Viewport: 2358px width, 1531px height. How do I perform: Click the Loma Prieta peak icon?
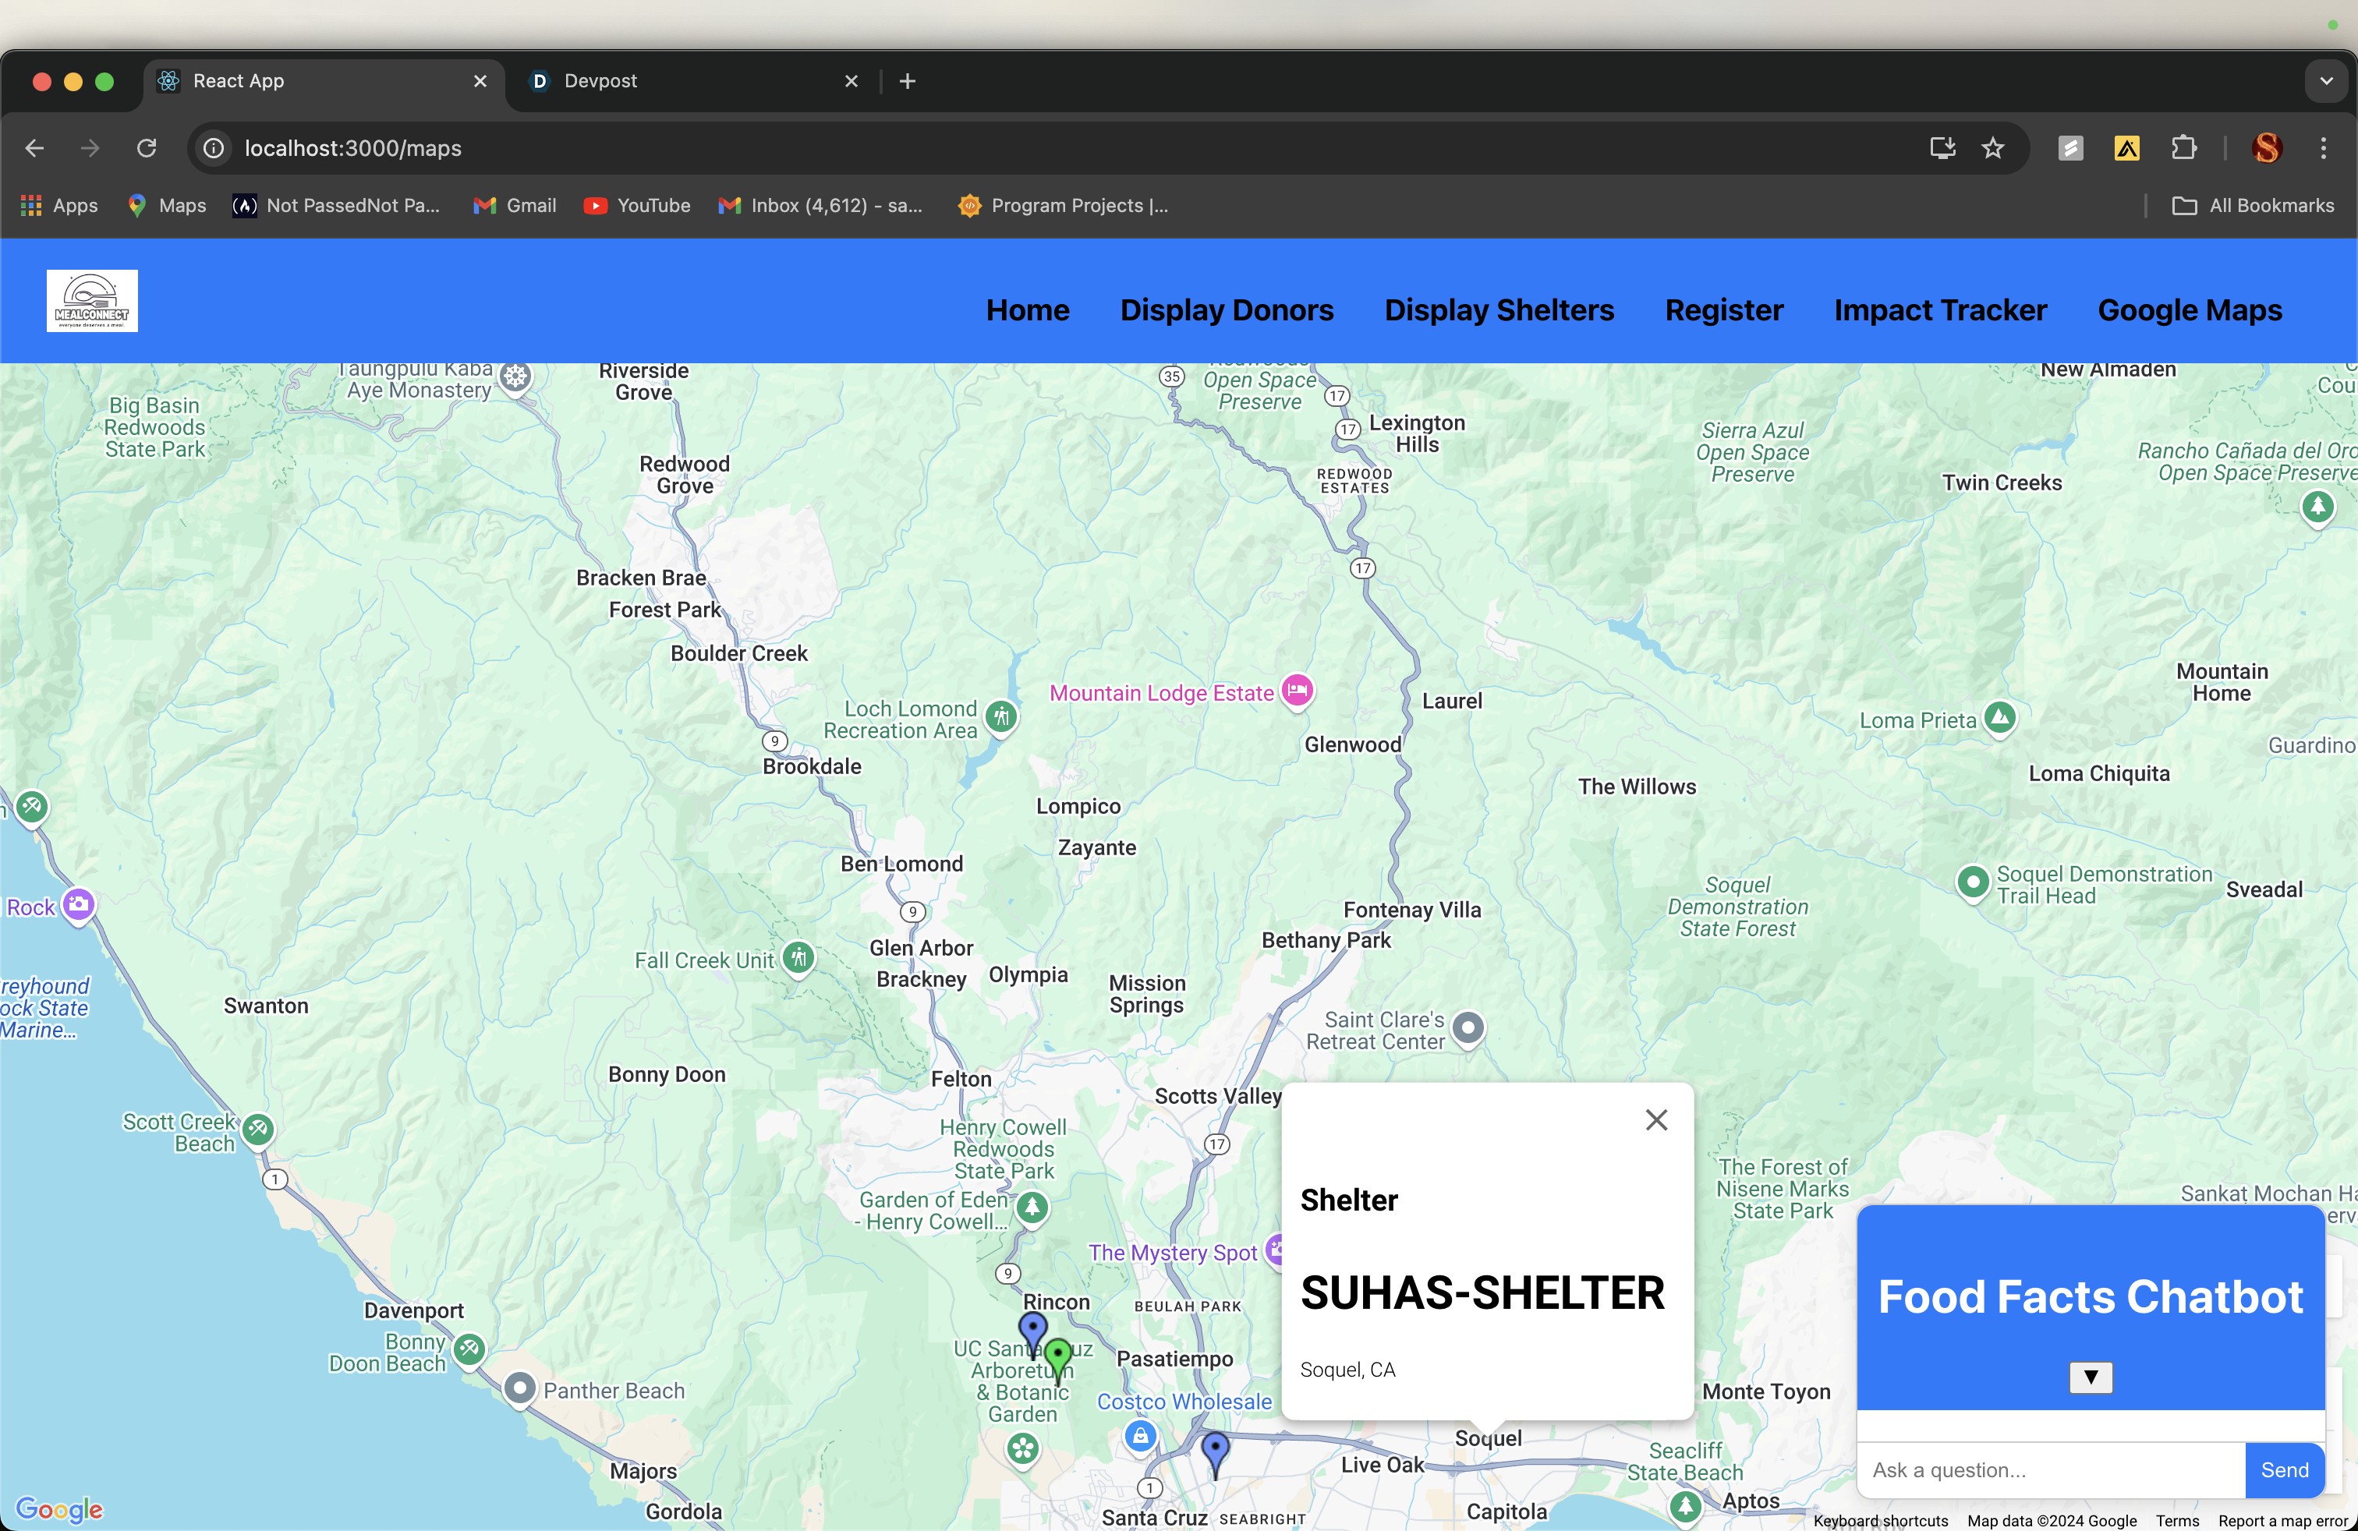[x=1999, y=717]
